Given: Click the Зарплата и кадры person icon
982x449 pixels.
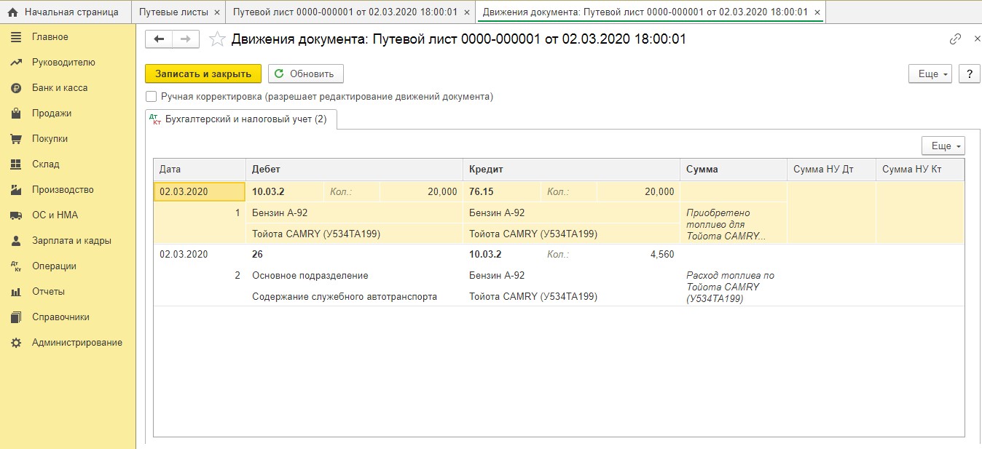Looking at the screenshot, I should click(x=15, y=241).
